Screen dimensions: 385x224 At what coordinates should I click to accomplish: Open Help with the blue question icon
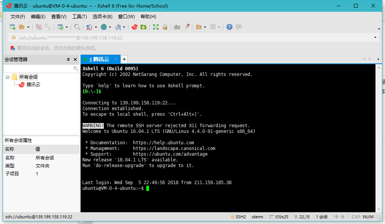[229, 27]
